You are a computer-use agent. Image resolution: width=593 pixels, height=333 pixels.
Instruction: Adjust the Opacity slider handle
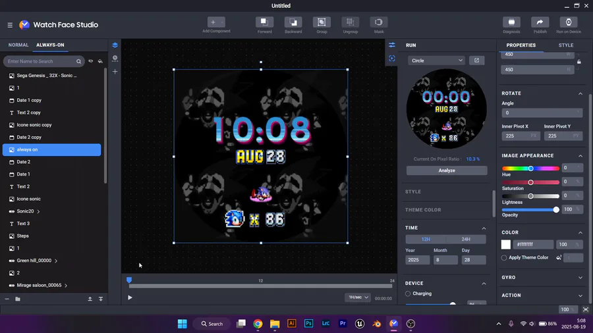[556, 209]
